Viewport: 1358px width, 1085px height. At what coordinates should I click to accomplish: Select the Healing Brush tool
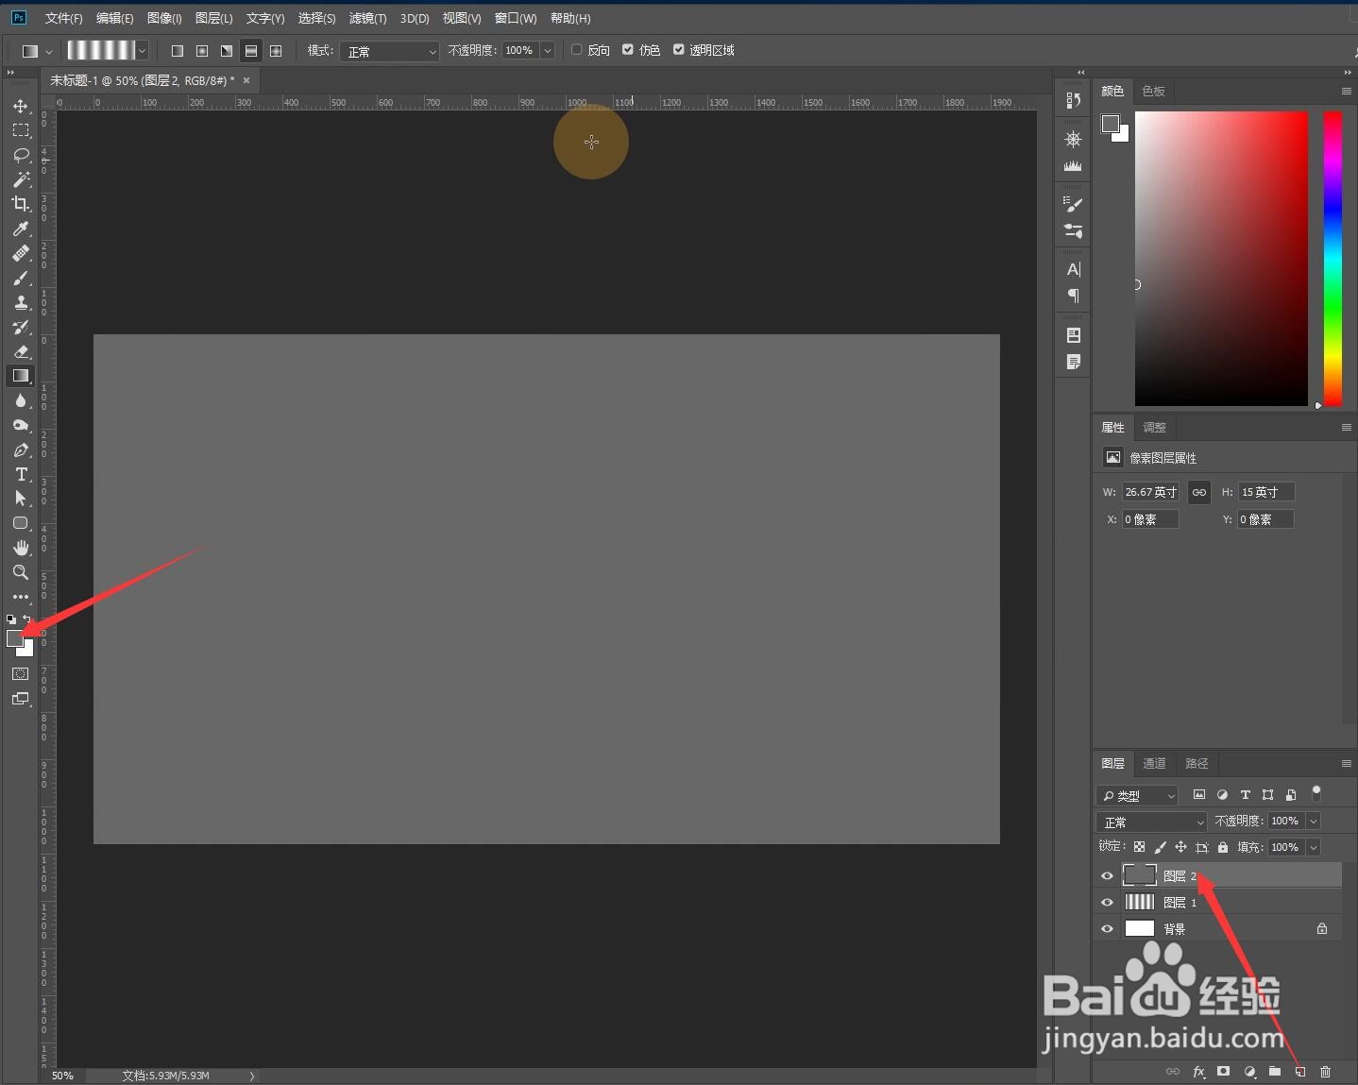pyautogui.click(x=21, y=253)
